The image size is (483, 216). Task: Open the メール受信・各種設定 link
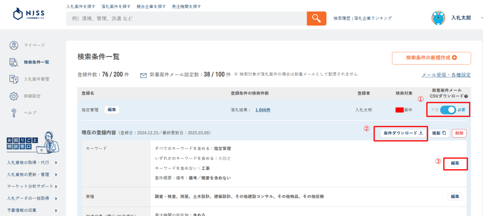pos(446,75)
